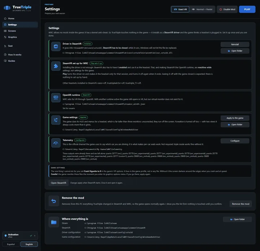Click the Installed status badge
The height and width of the screenshot is (251, 260).
[87, 44]
